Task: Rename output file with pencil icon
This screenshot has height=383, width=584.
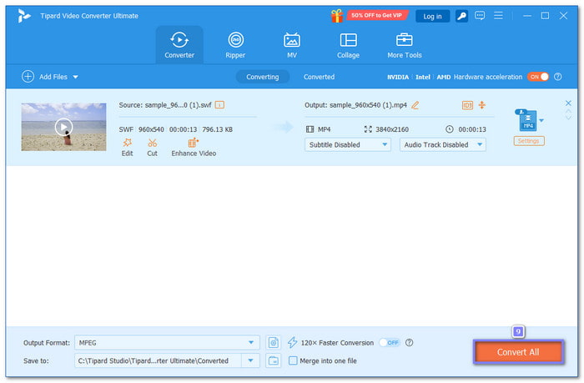Action: (x=415, y=105)
